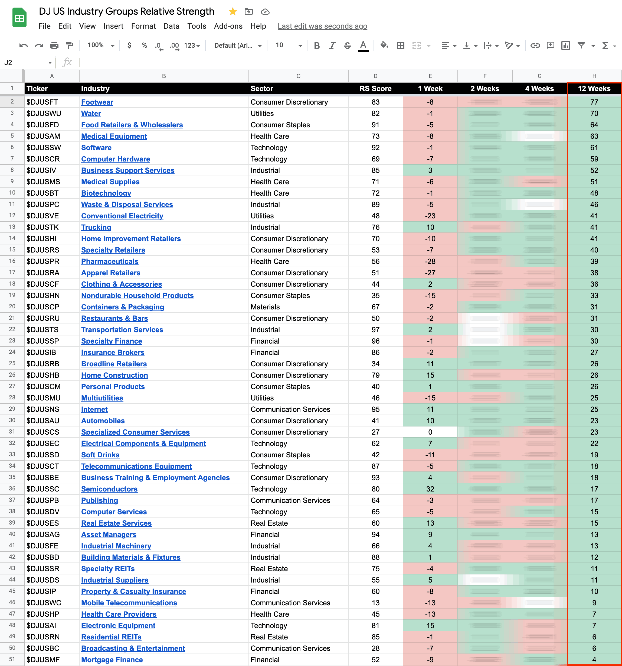Open the Google Sheets home icon

[x=19, y=17]
